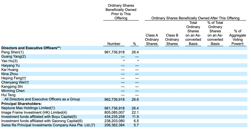This screenshot has height=130, width=251.
Task: Click the Hui Teng row label
Action: pyautogui.click(x=8, y=95)
